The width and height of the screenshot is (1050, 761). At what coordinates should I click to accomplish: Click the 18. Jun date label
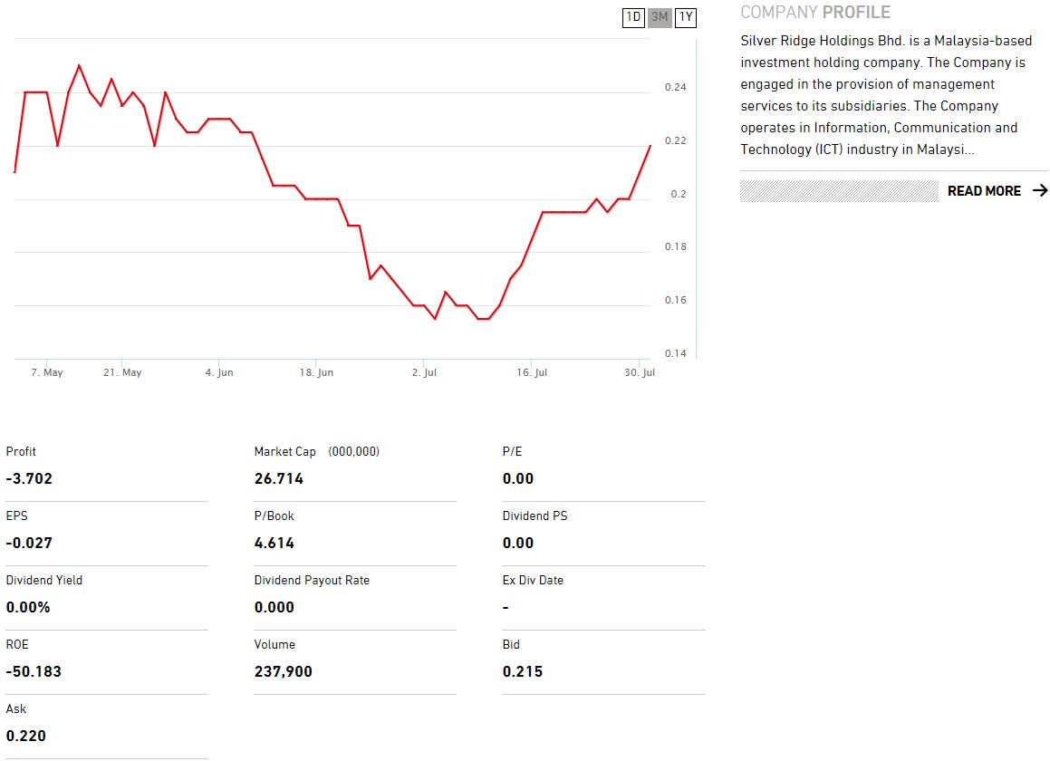(316, 372)
